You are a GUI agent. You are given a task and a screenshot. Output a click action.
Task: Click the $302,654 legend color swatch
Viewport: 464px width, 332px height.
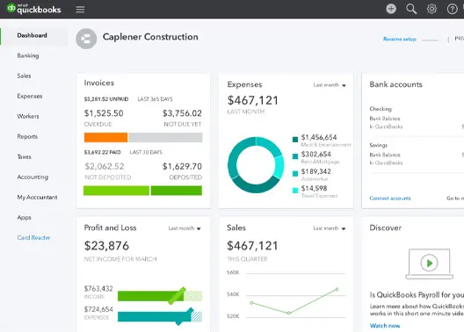[295, 156]
